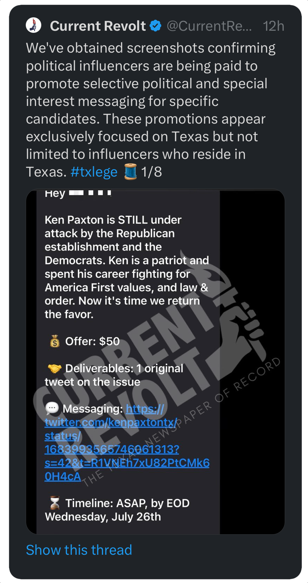
Task: Click the blue verified badge
Action: [x=156, y=26]
